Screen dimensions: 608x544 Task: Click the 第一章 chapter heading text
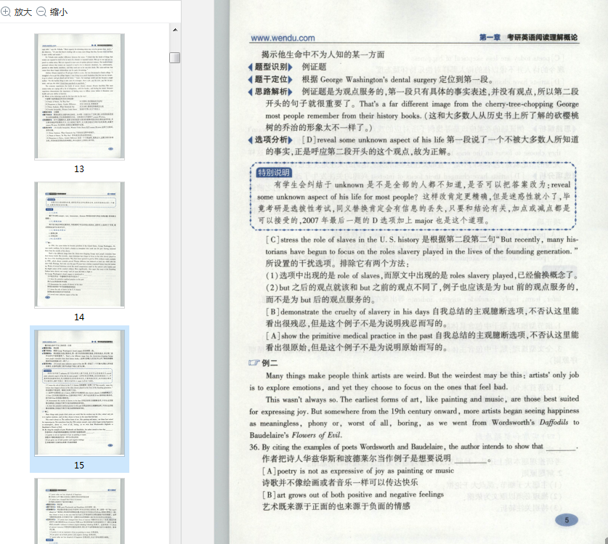pos(490,37)
